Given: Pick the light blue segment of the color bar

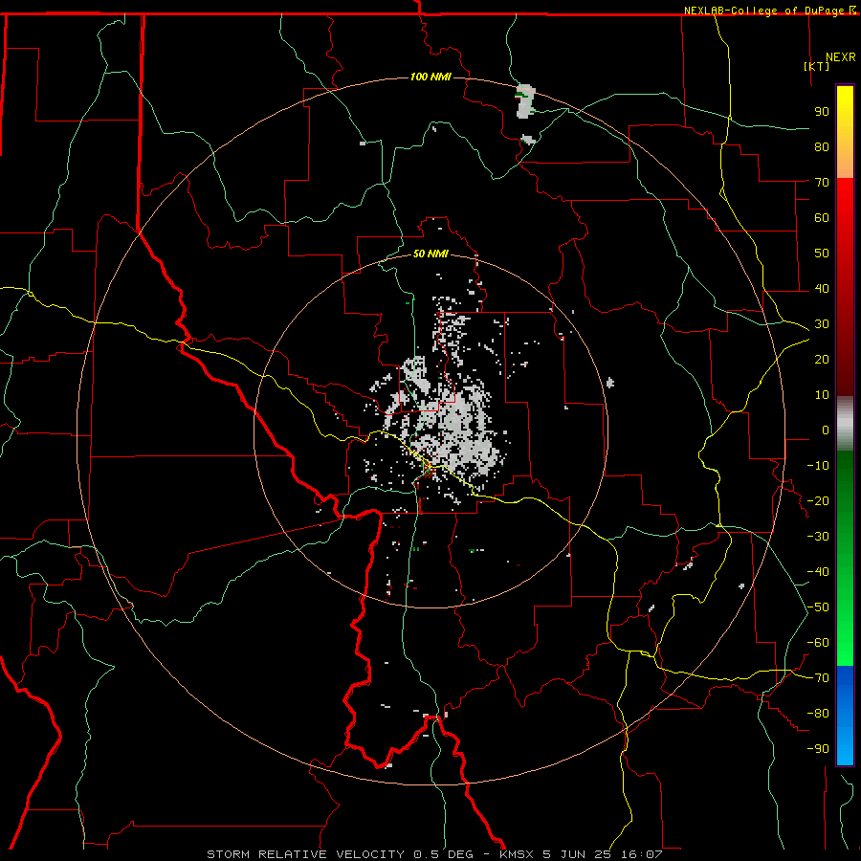Looking at the screenshot, I should (x=845, y=741).
